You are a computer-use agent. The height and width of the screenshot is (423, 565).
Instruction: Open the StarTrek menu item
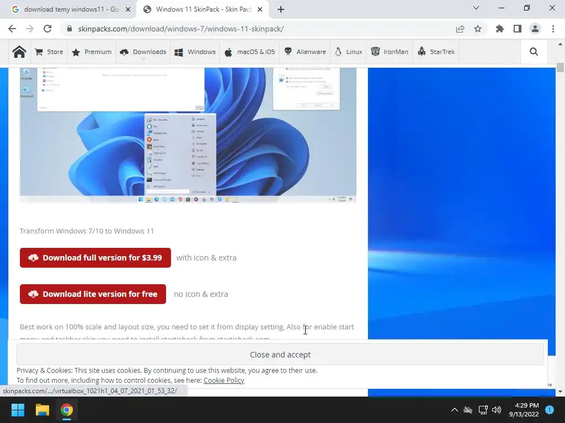(x=436, y=52)
